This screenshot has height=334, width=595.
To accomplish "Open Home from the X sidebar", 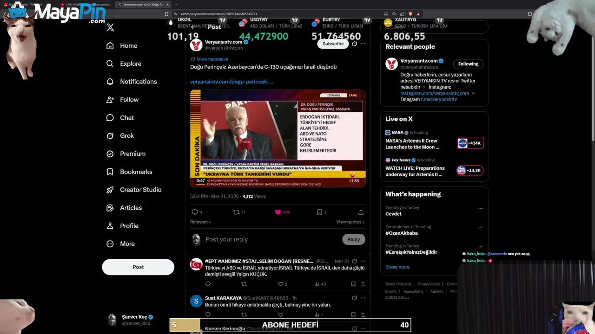I will tap(122, 45).
